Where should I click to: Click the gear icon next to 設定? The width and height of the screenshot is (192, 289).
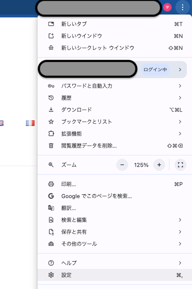(51, 275)
